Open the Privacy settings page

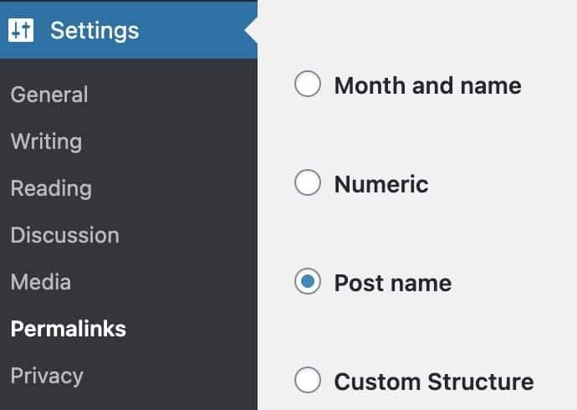[x=47, y=377]
